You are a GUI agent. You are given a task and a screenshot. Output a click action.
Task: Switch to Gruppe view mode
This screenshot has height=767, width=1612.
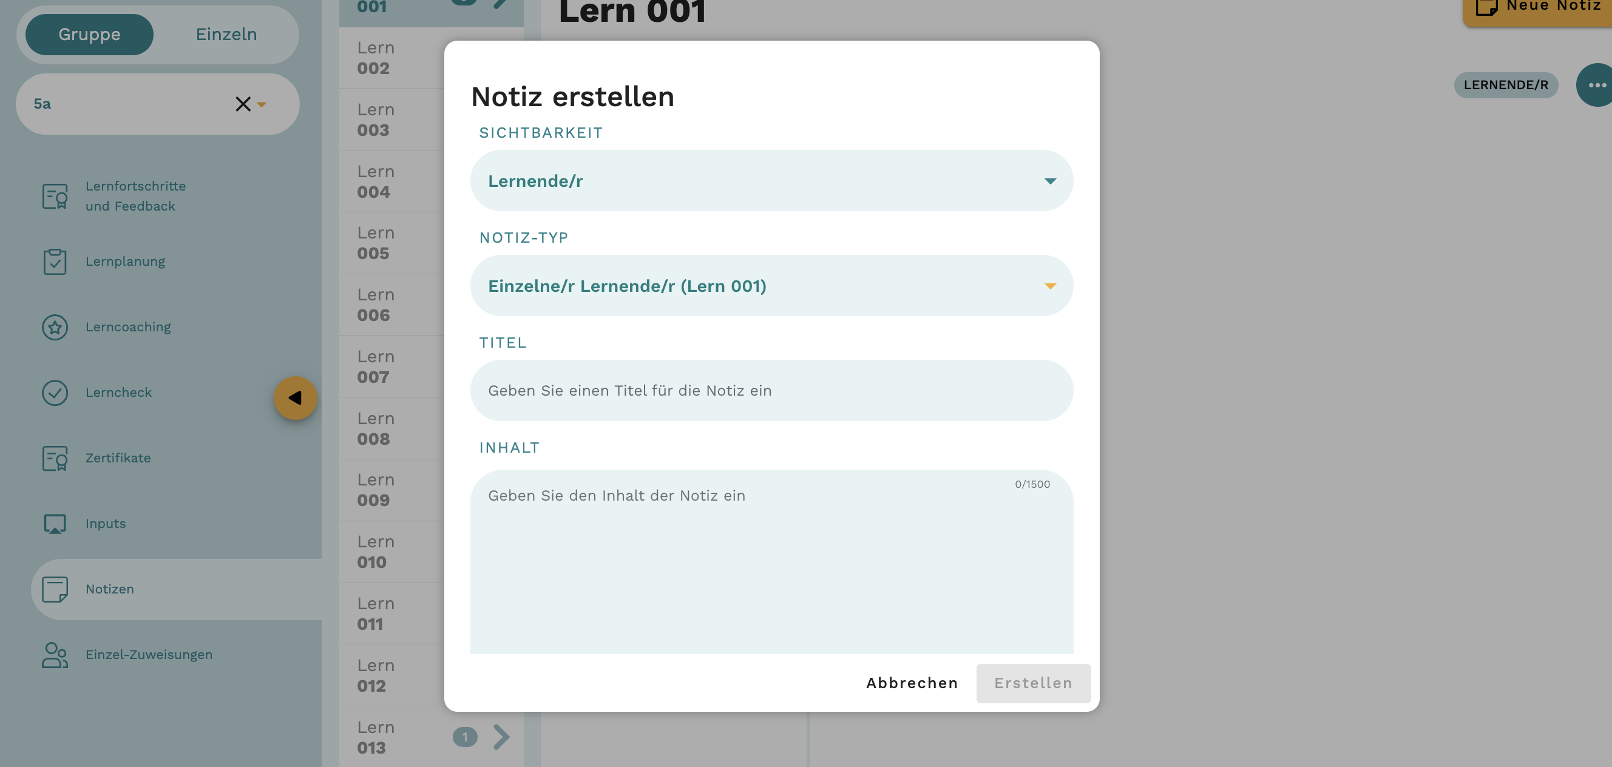pos(89,35)
